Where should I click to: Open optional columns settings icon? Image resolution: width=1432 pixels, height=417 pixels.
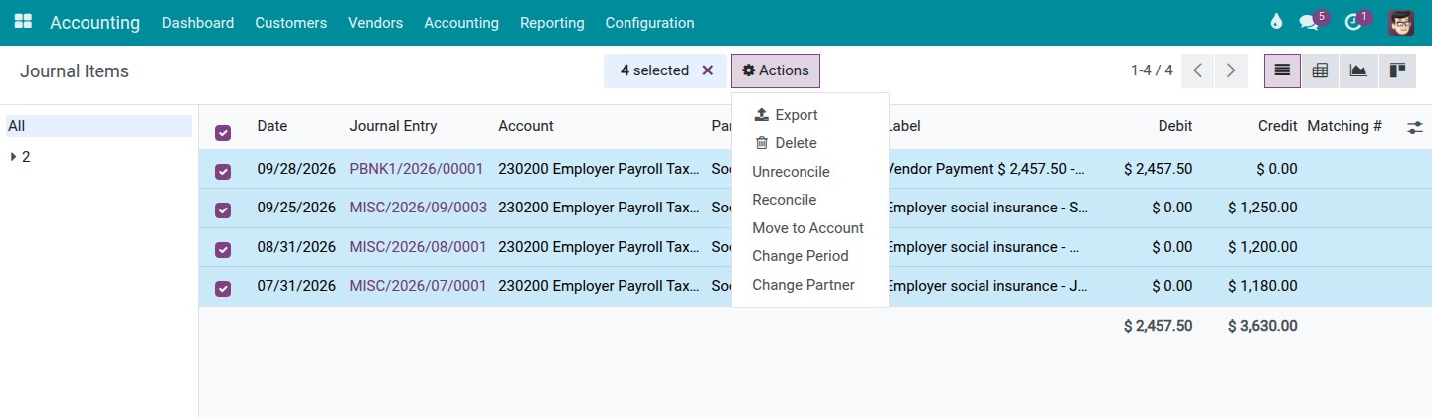coord(1415,127)
